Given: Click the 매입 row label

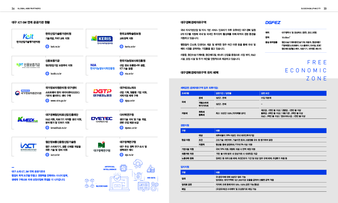Looking at the screenshot, I should pyautogui.click(x=183, y=189).
